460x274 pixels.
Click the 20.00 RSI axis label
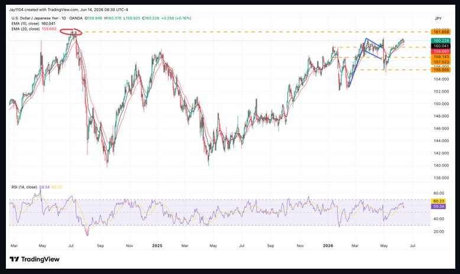coord(439,231)
